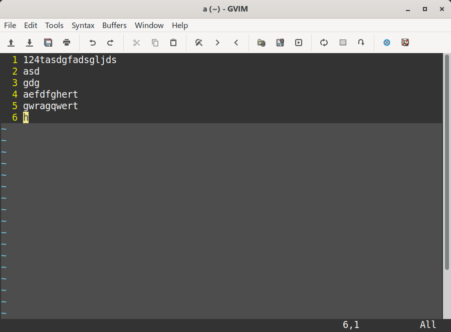Click the Open file toolbar icon
Viewport: 451px width, 332px height.
11,43
